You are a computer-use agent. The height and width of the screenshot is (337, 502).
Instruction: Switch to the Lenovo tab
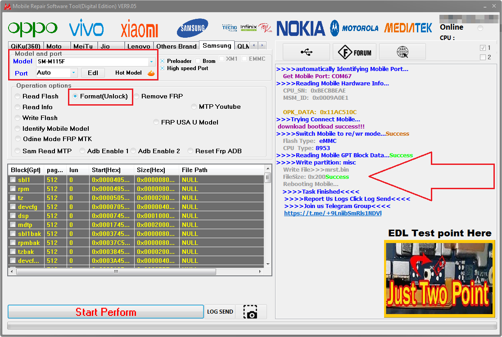click(x=139, y=46)
